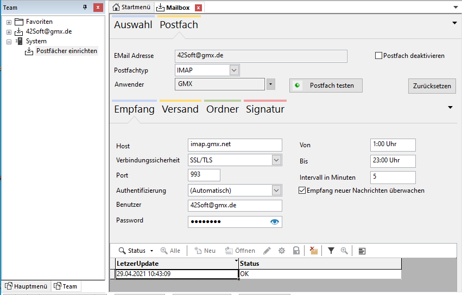
Task: Click the funnel filter icon
Action: (331, 251)
